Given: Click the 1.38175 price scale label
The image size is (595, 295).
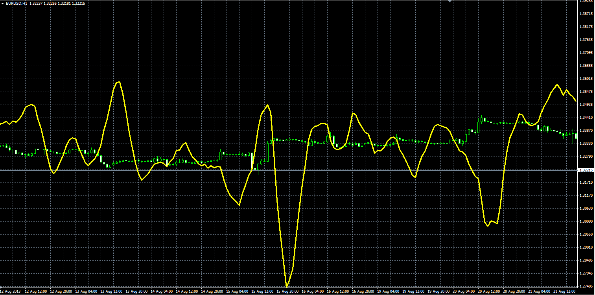Looking at the screenshot, I should 586,27.
